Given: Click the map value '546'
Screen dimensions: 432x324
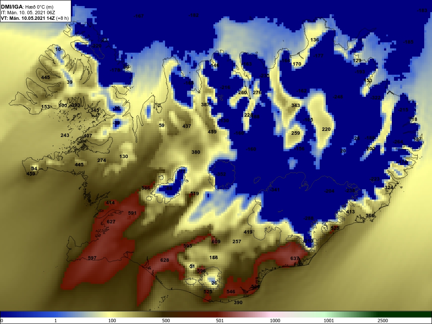Looking at the screenshot, I should (x=231, y=292).
